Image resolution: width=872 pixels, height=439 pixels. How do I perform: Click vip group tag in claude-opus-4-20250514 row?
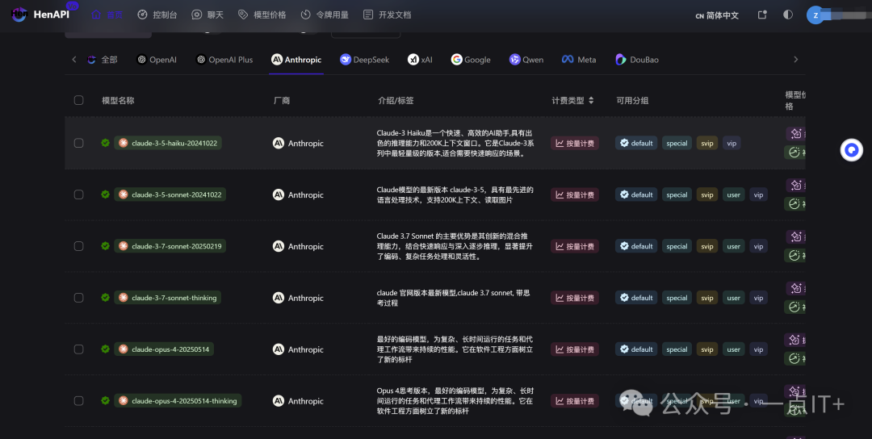(758, 349)
